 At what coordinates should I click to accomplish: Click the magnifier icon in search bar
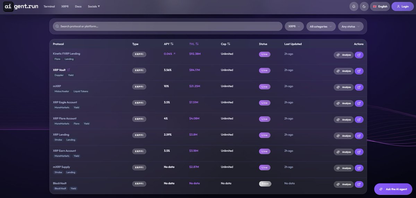point(57,26)
